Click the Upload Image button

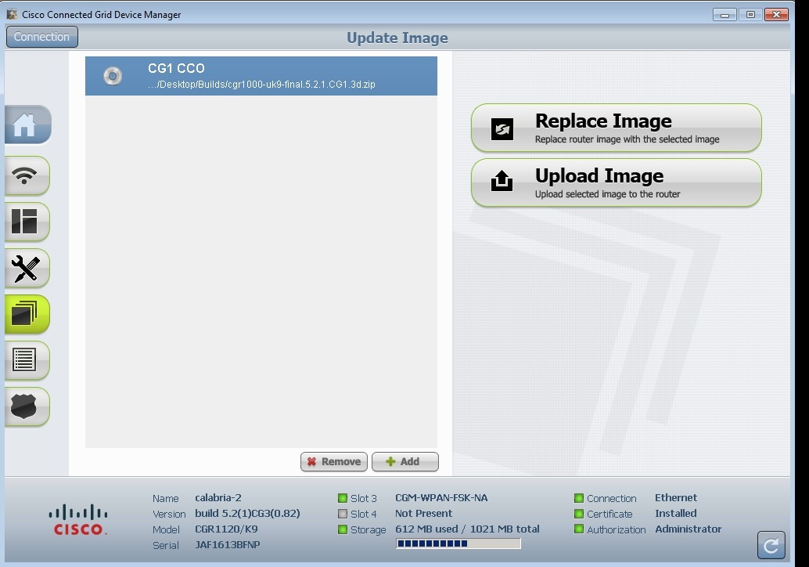pos(616,182)
